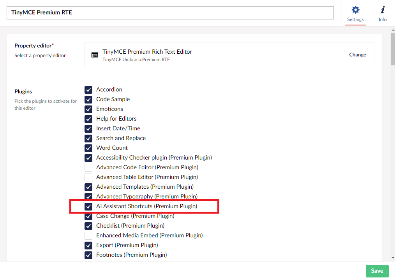Click the scrollbar down arrow
This screenshot has height=279, width=395.
tap(393, 258)
